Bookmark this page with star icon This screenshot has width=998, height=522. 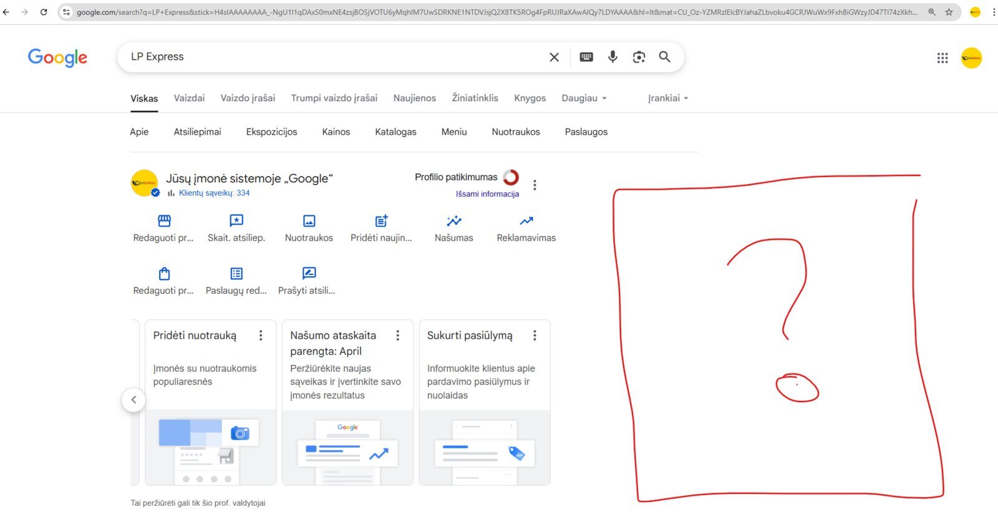[x=949, y=12]
